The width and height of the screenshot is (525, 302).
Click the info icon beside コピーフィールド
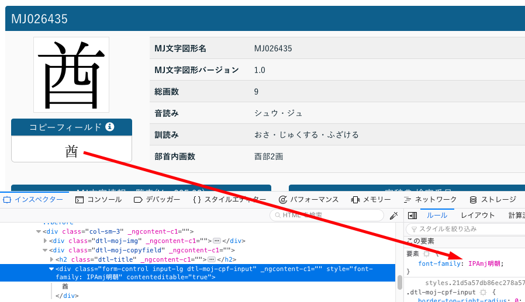pos(109,127)
